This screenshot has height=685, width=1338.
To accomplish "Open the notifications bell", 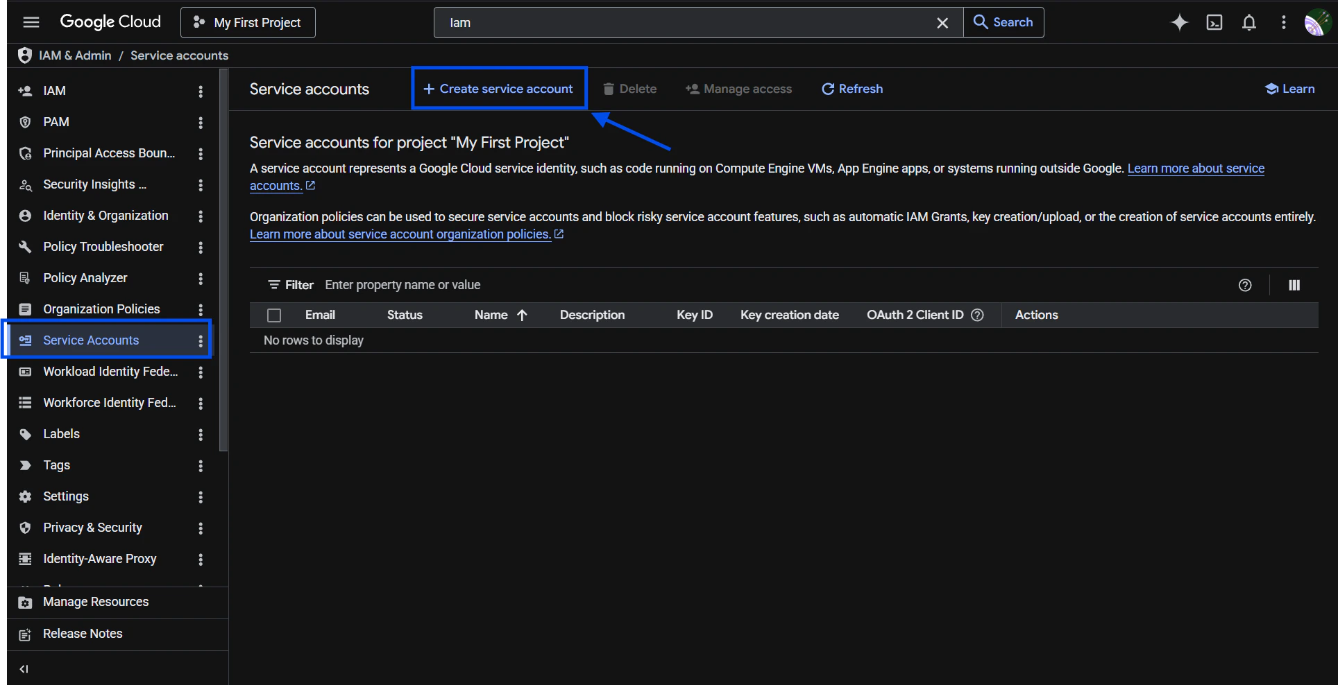I will [x=1249, y=22].
